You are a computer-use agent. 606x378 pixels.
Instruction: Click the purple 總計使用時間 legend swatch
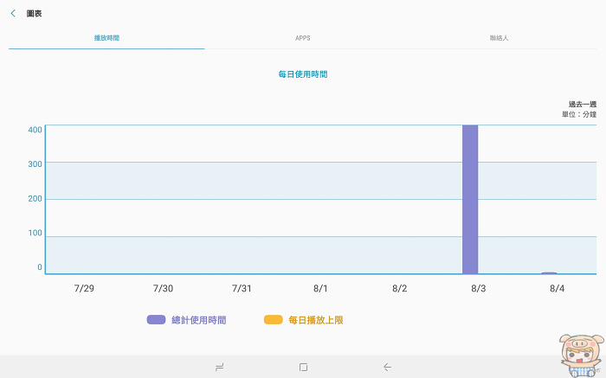156,320
